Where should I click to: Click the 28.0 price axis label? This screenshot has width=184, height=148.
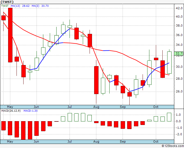[179, 79]
